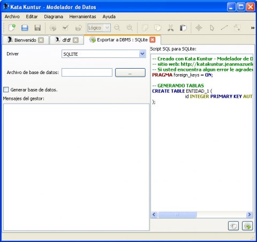This screenshot has height=242, width=257.
Task: Click the copy icon in the toolbar
Action: click(x=157, y=28)
